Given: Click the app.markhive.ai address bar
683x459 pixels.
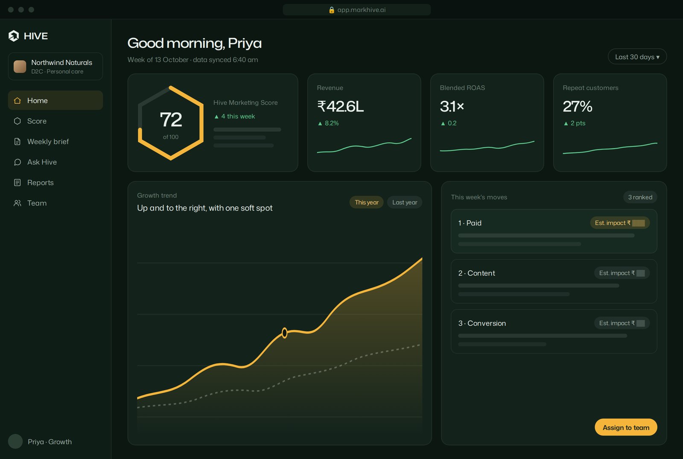Looking at the screenshot, I should tap(356, 10).
